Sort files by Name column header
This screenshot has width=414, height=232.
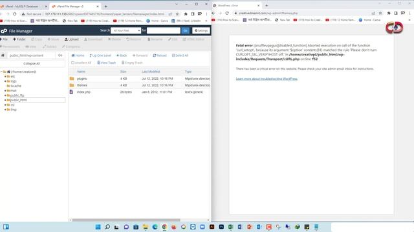[x=81, y=72]
